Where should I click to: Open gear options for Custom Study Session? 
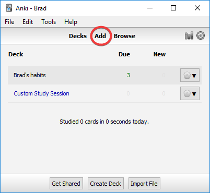(190, 93)
